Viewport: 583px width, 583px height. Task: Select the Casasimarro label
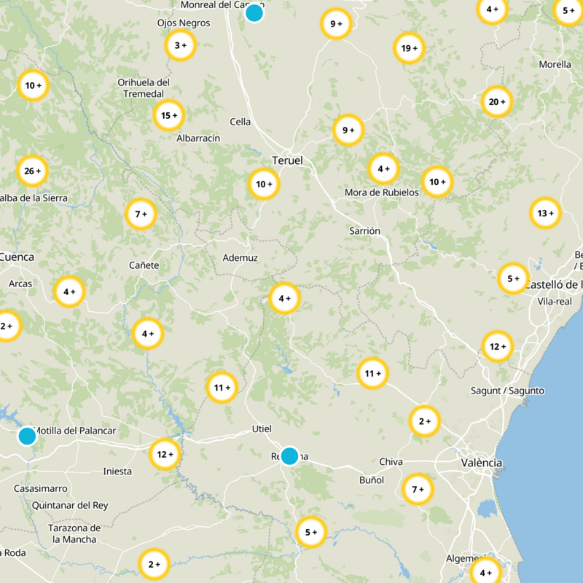(x=41, y=488)
